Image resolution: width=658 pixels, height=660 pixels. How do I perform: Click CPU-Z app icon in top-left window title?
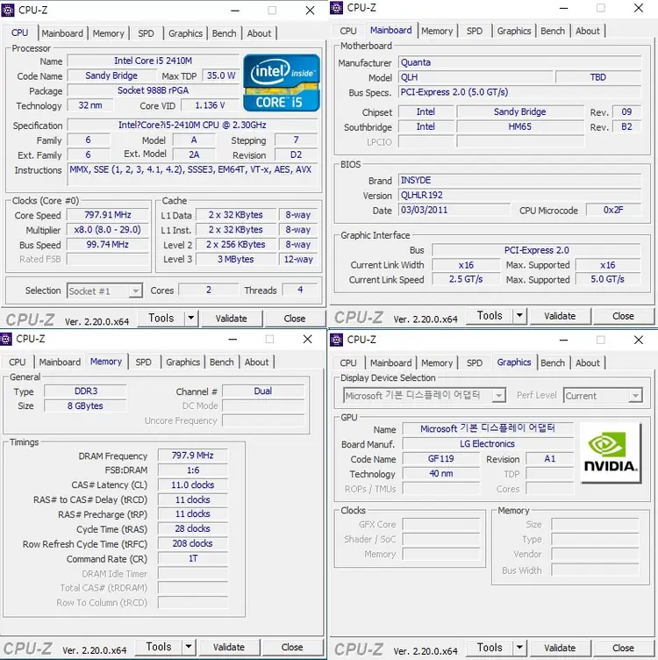[x=8, y=10]
